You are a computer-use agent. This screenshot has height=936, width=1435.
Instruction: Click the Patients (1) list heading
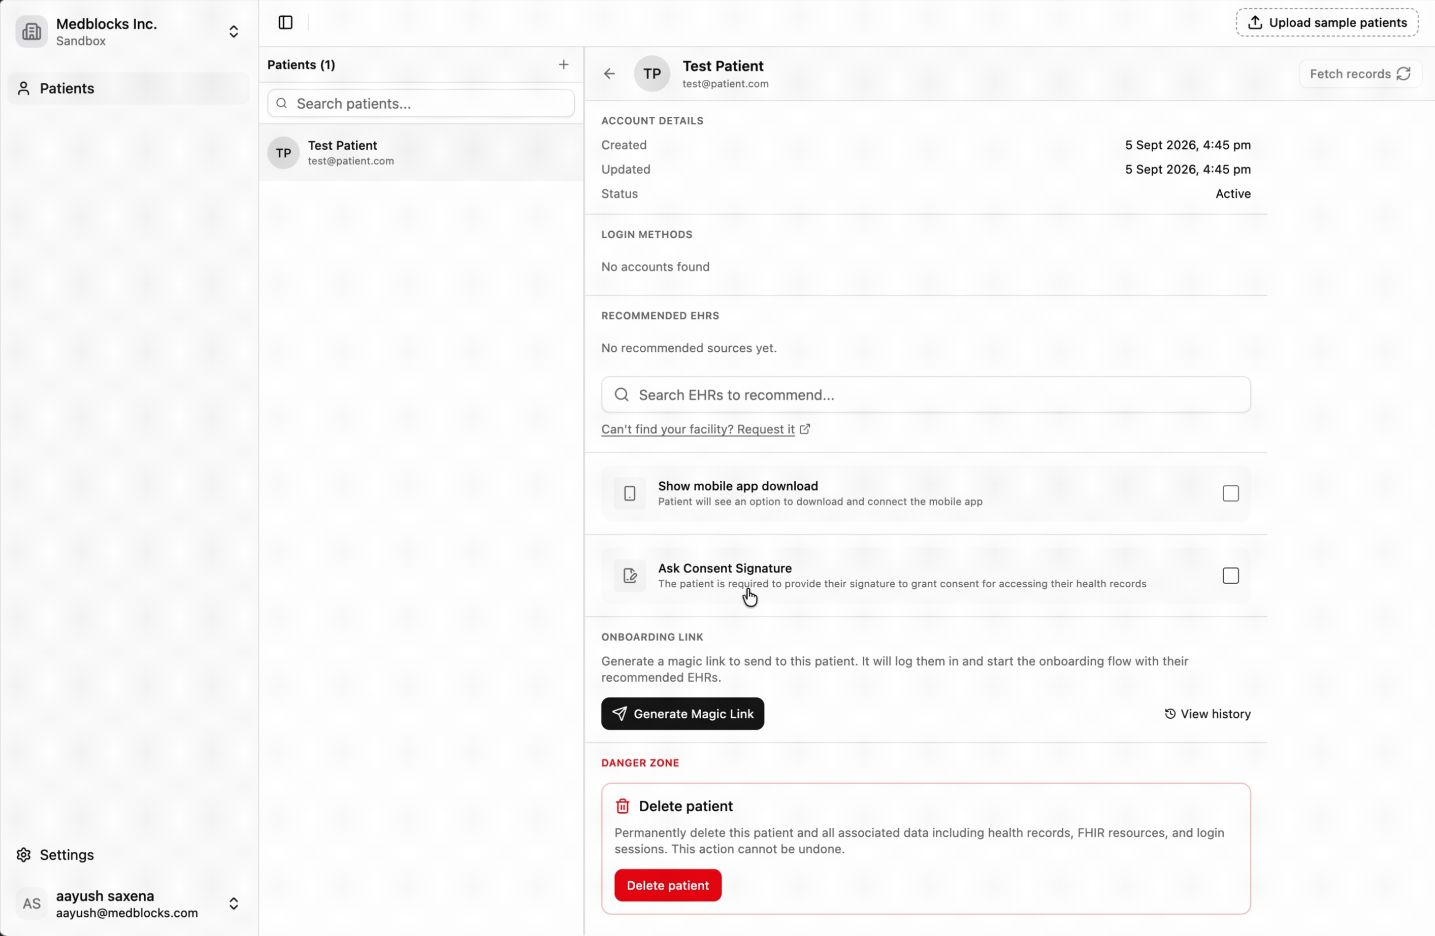(302, 64)
